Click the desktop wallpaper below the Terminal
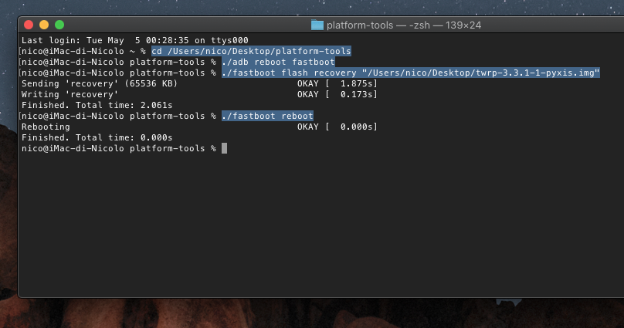The image size is (624, 328). click(309, 313)
